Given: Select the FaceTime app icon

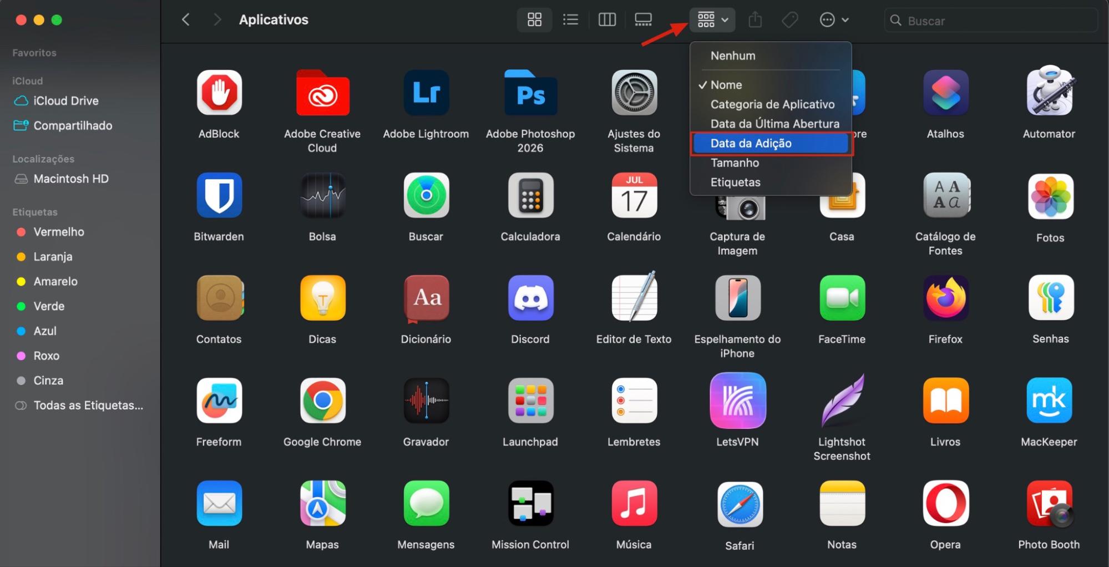Looking at the screenshot, I should [842, 297].
